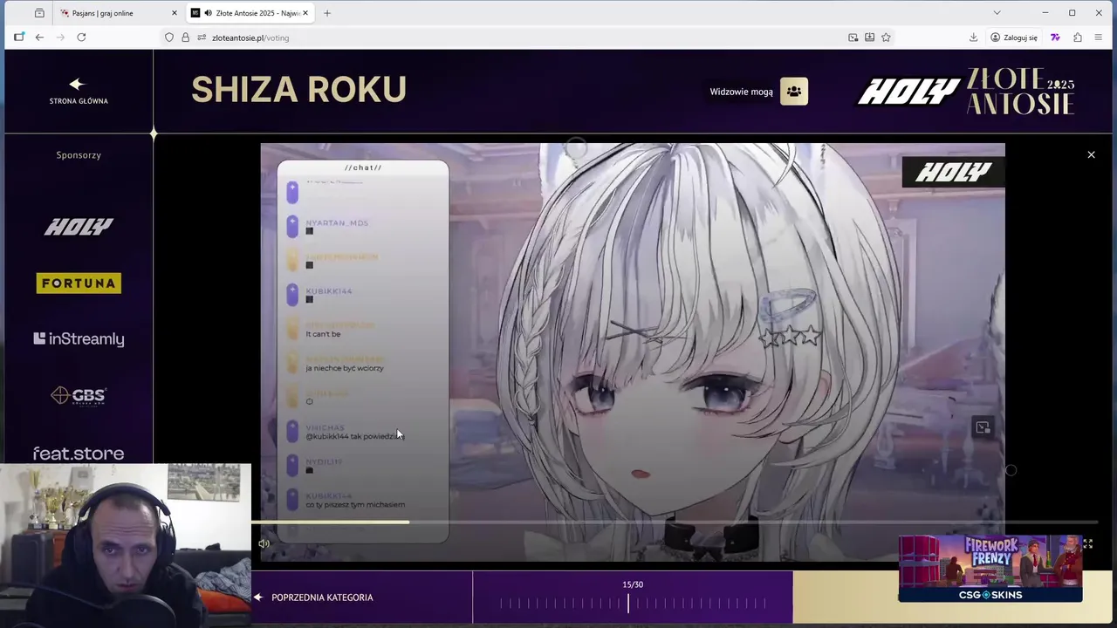The height and width of the screenshot is (628, 1117).
Task: Open the downloads panel
Action: click(x=973, y=38)
